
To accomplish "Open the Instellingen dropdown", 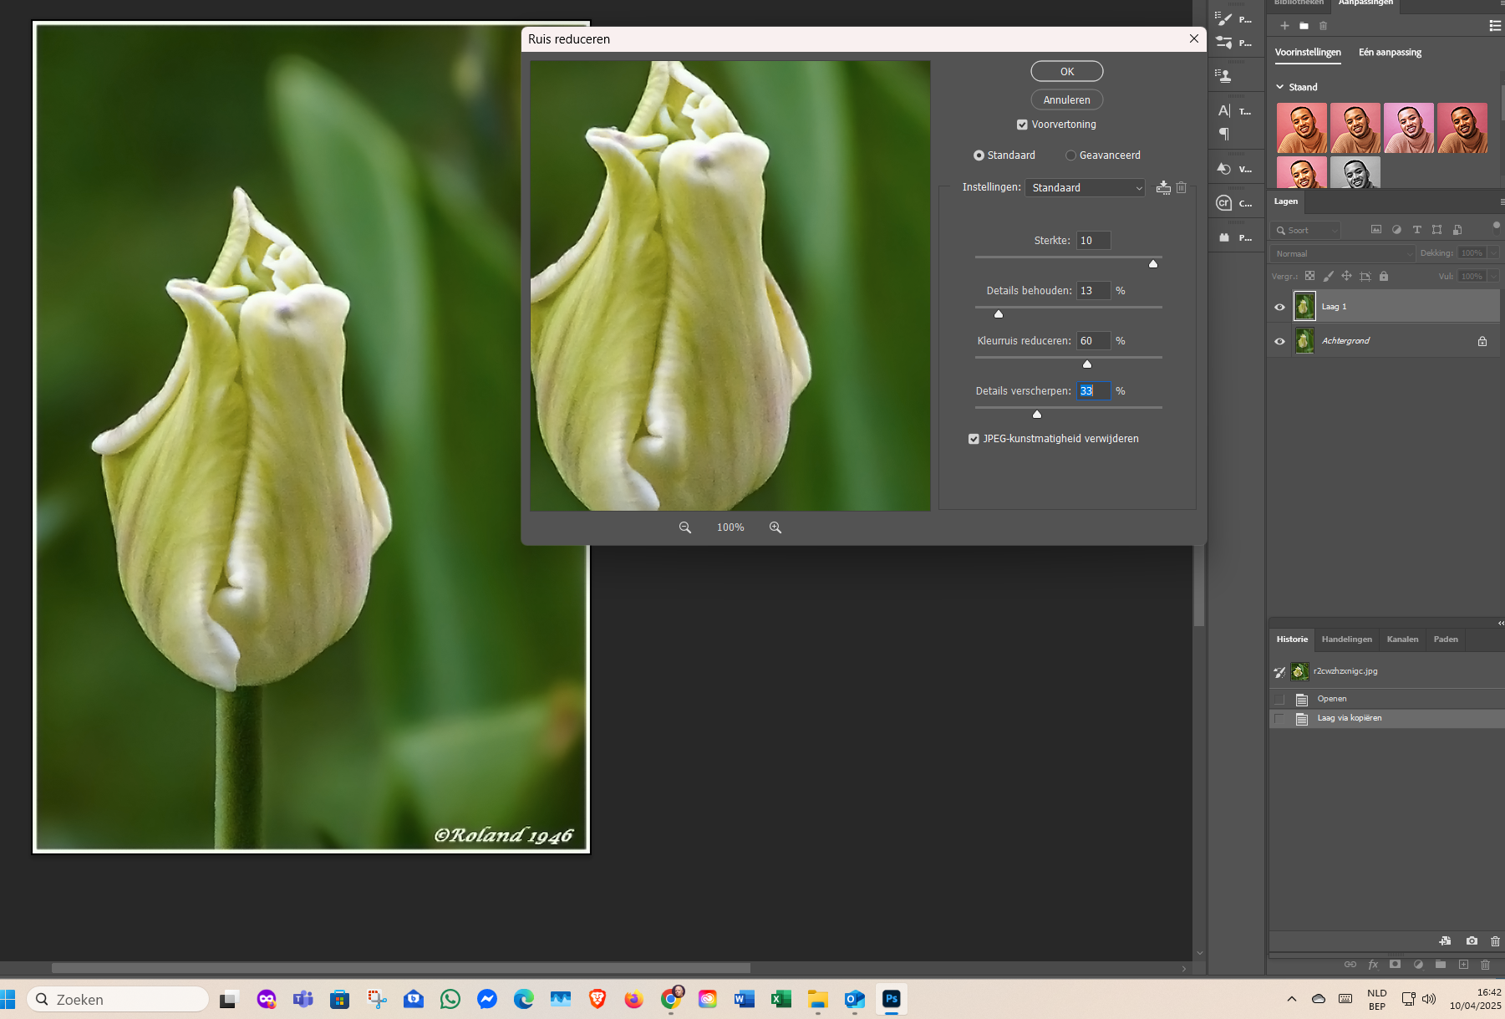I will pyautogui.click(x=1085, y=188).
